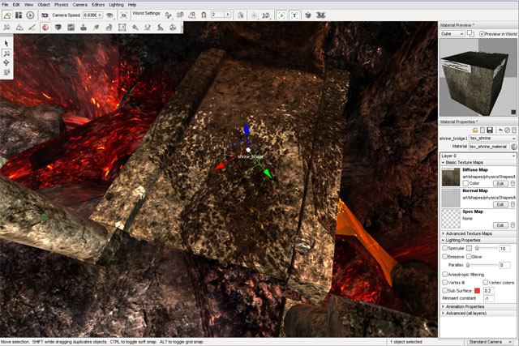Click the save material floppy disk icon
This screenshot has width=519, height=346.
click(x=490, y=130)
